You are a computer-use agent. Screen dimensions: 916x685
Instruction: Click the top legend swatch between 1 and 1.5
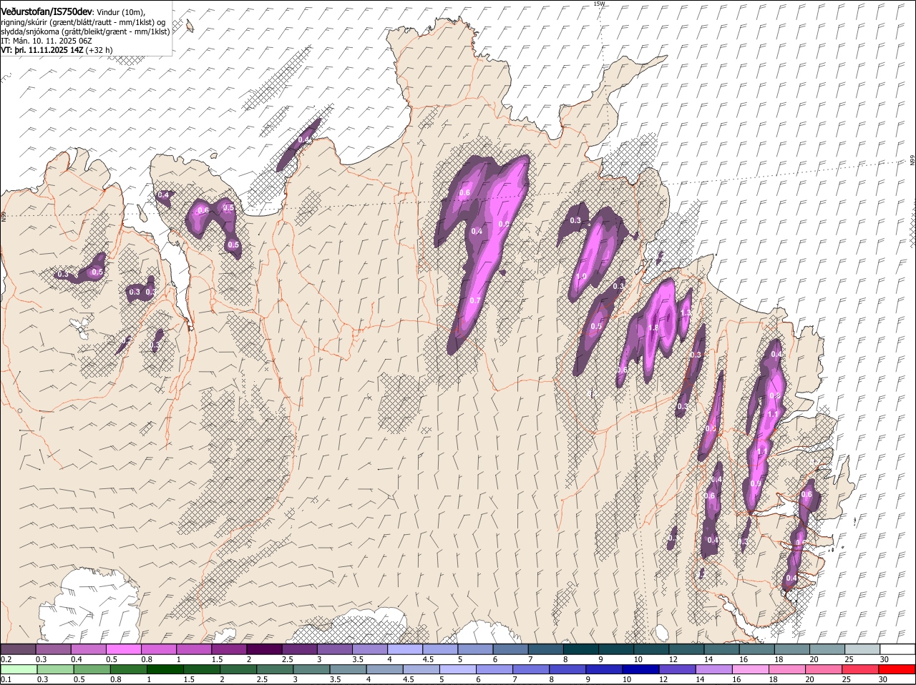[193, 649]
